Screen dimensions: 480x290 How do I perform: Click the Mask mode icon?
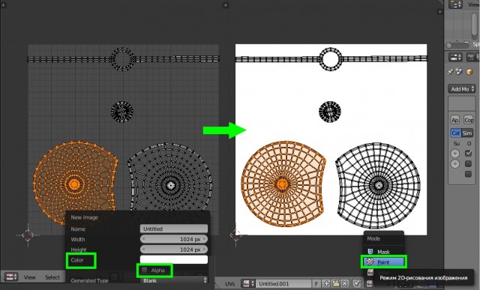[370, 252]
